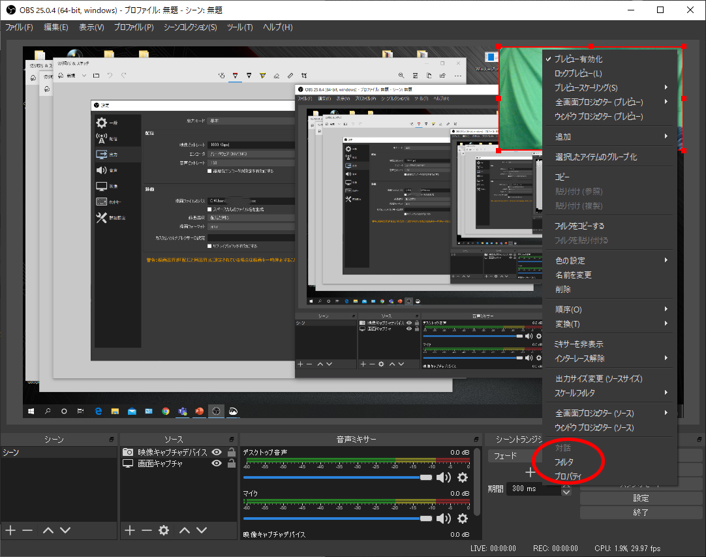Toggle visibility of 画面キャプチャ source

point(217,463)
